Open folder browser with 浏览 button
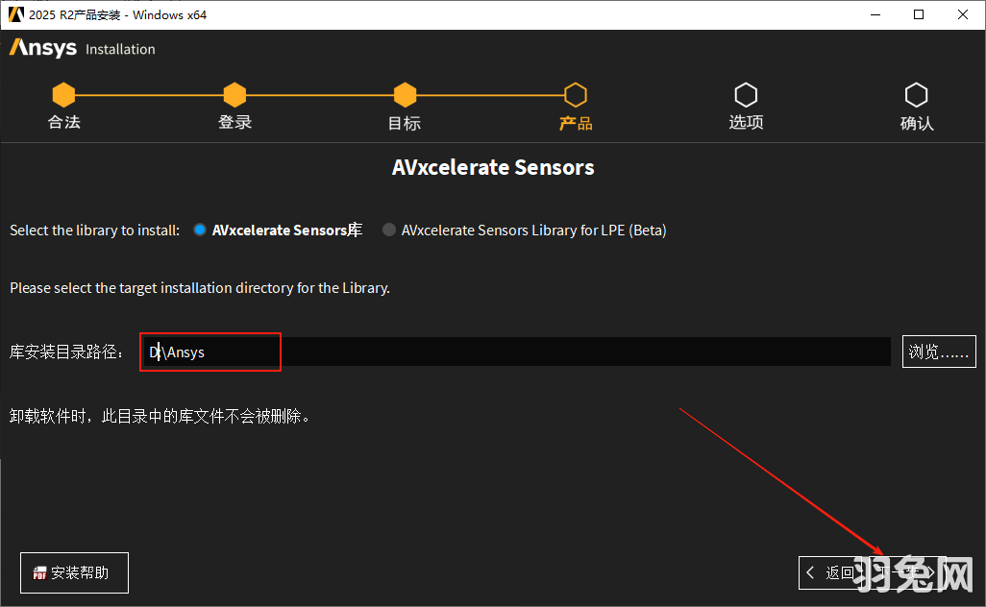The height and width of the screenshot is (607, 986). (939, 352)
